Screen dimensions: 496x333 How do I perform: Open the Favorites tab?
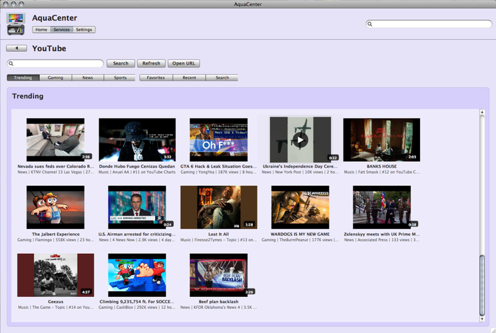156,77
